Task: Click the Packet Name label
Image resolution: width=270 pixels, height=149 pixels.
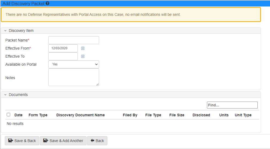Action: point(17,40)
